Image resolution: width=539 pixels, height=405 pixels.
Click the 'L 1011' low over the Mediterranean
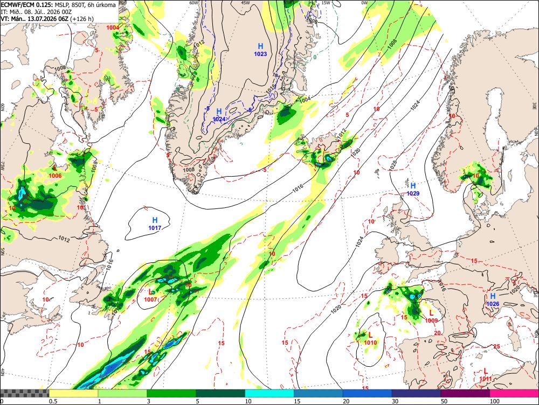[x=486, y=375]
